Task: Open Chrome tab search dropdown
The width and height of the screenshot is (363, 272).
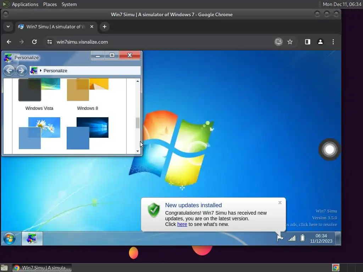Action: point(8,27)
